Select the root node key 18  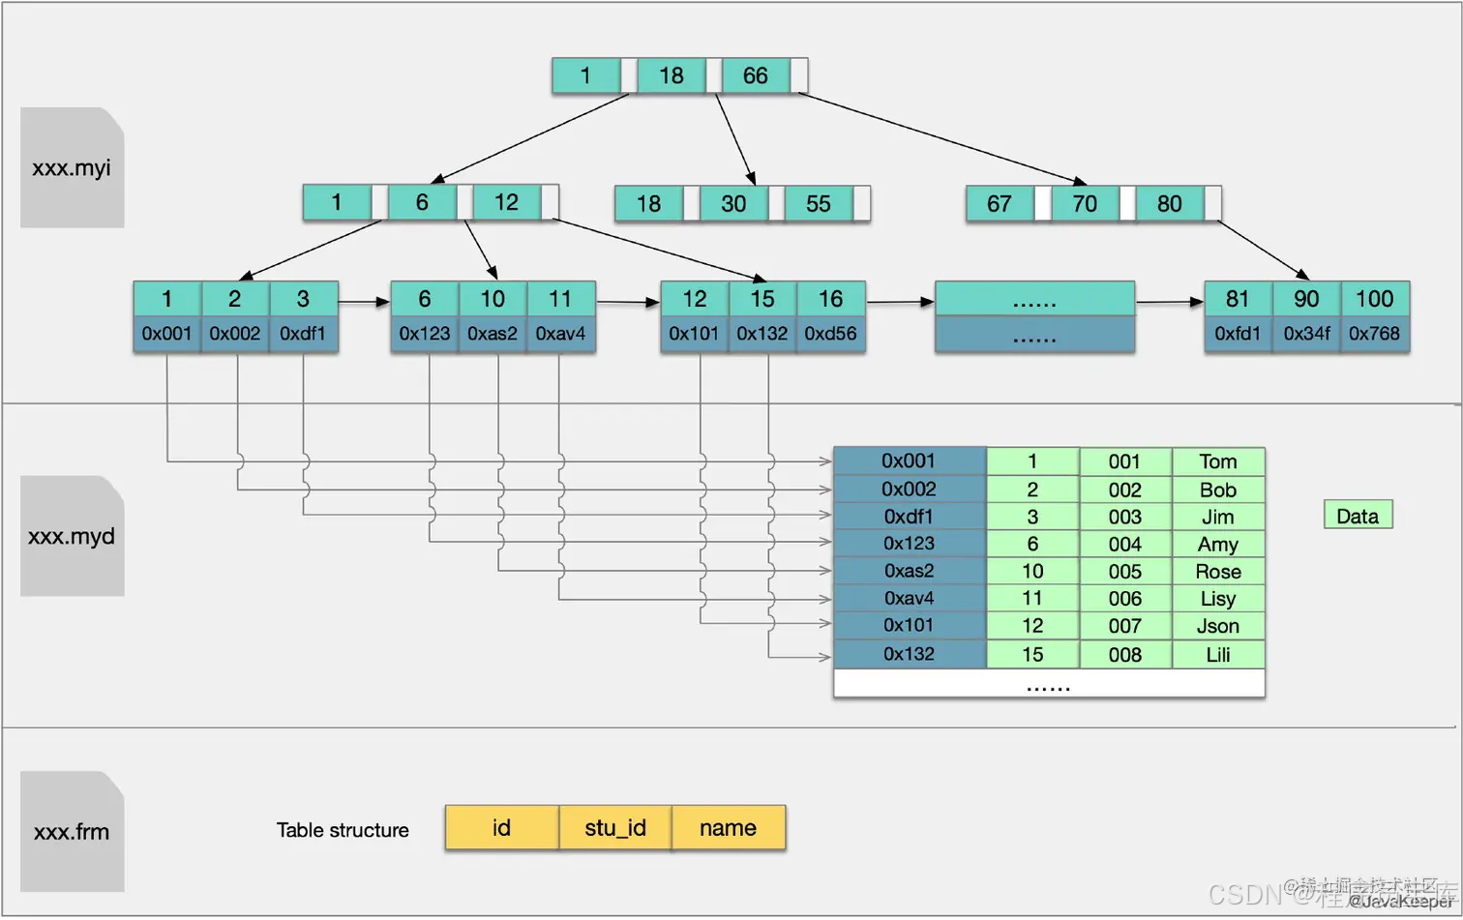tap(671, 75)
